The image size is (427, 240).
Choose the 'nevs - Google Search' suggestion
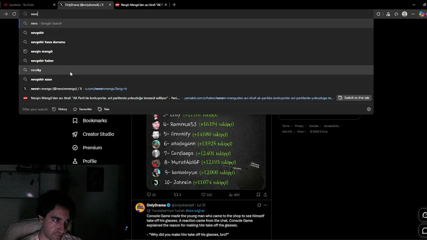click(x=196, y=23)
